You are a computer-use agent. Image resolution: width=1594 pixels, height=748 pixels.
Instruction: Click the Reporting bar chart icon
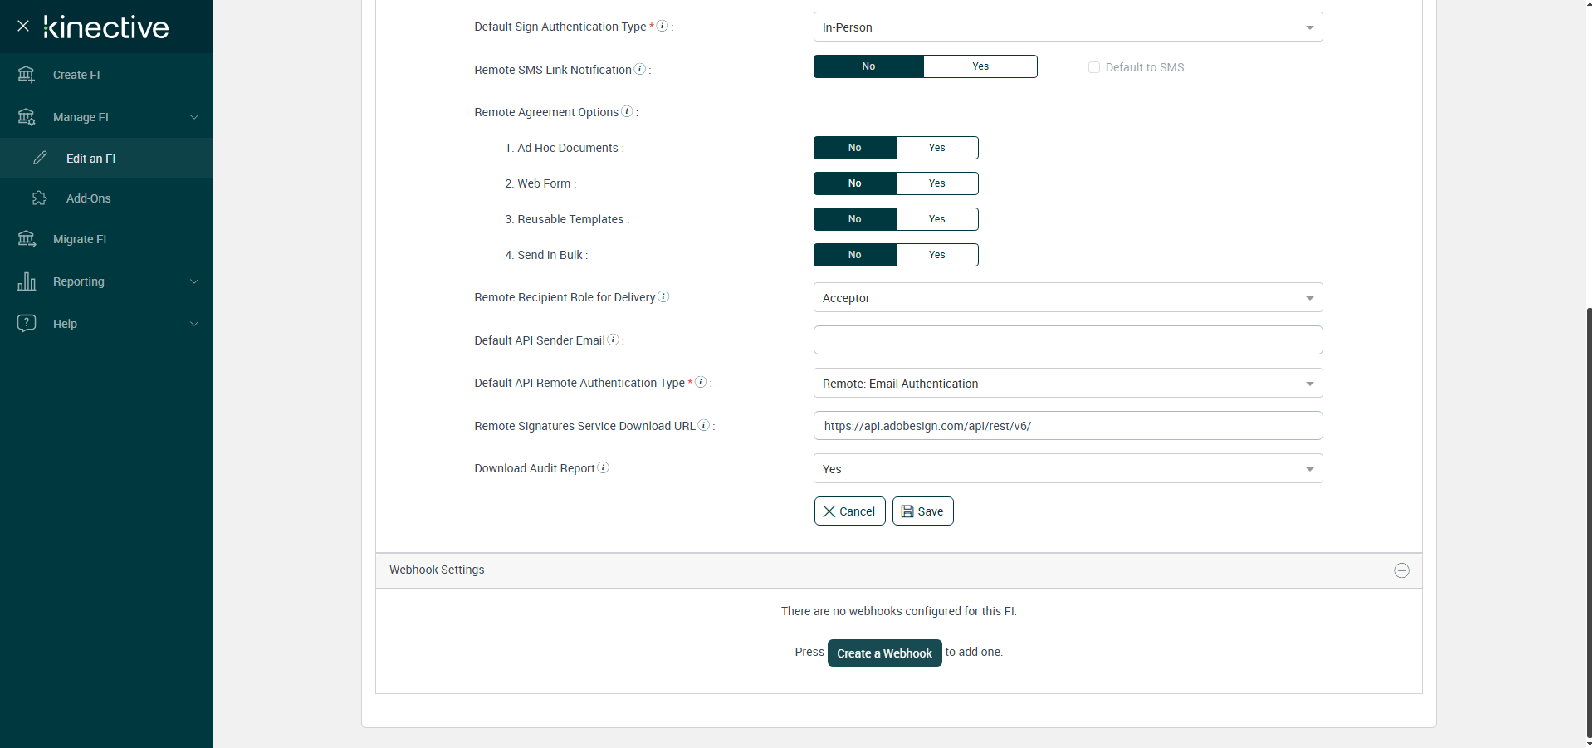(27, 281)
